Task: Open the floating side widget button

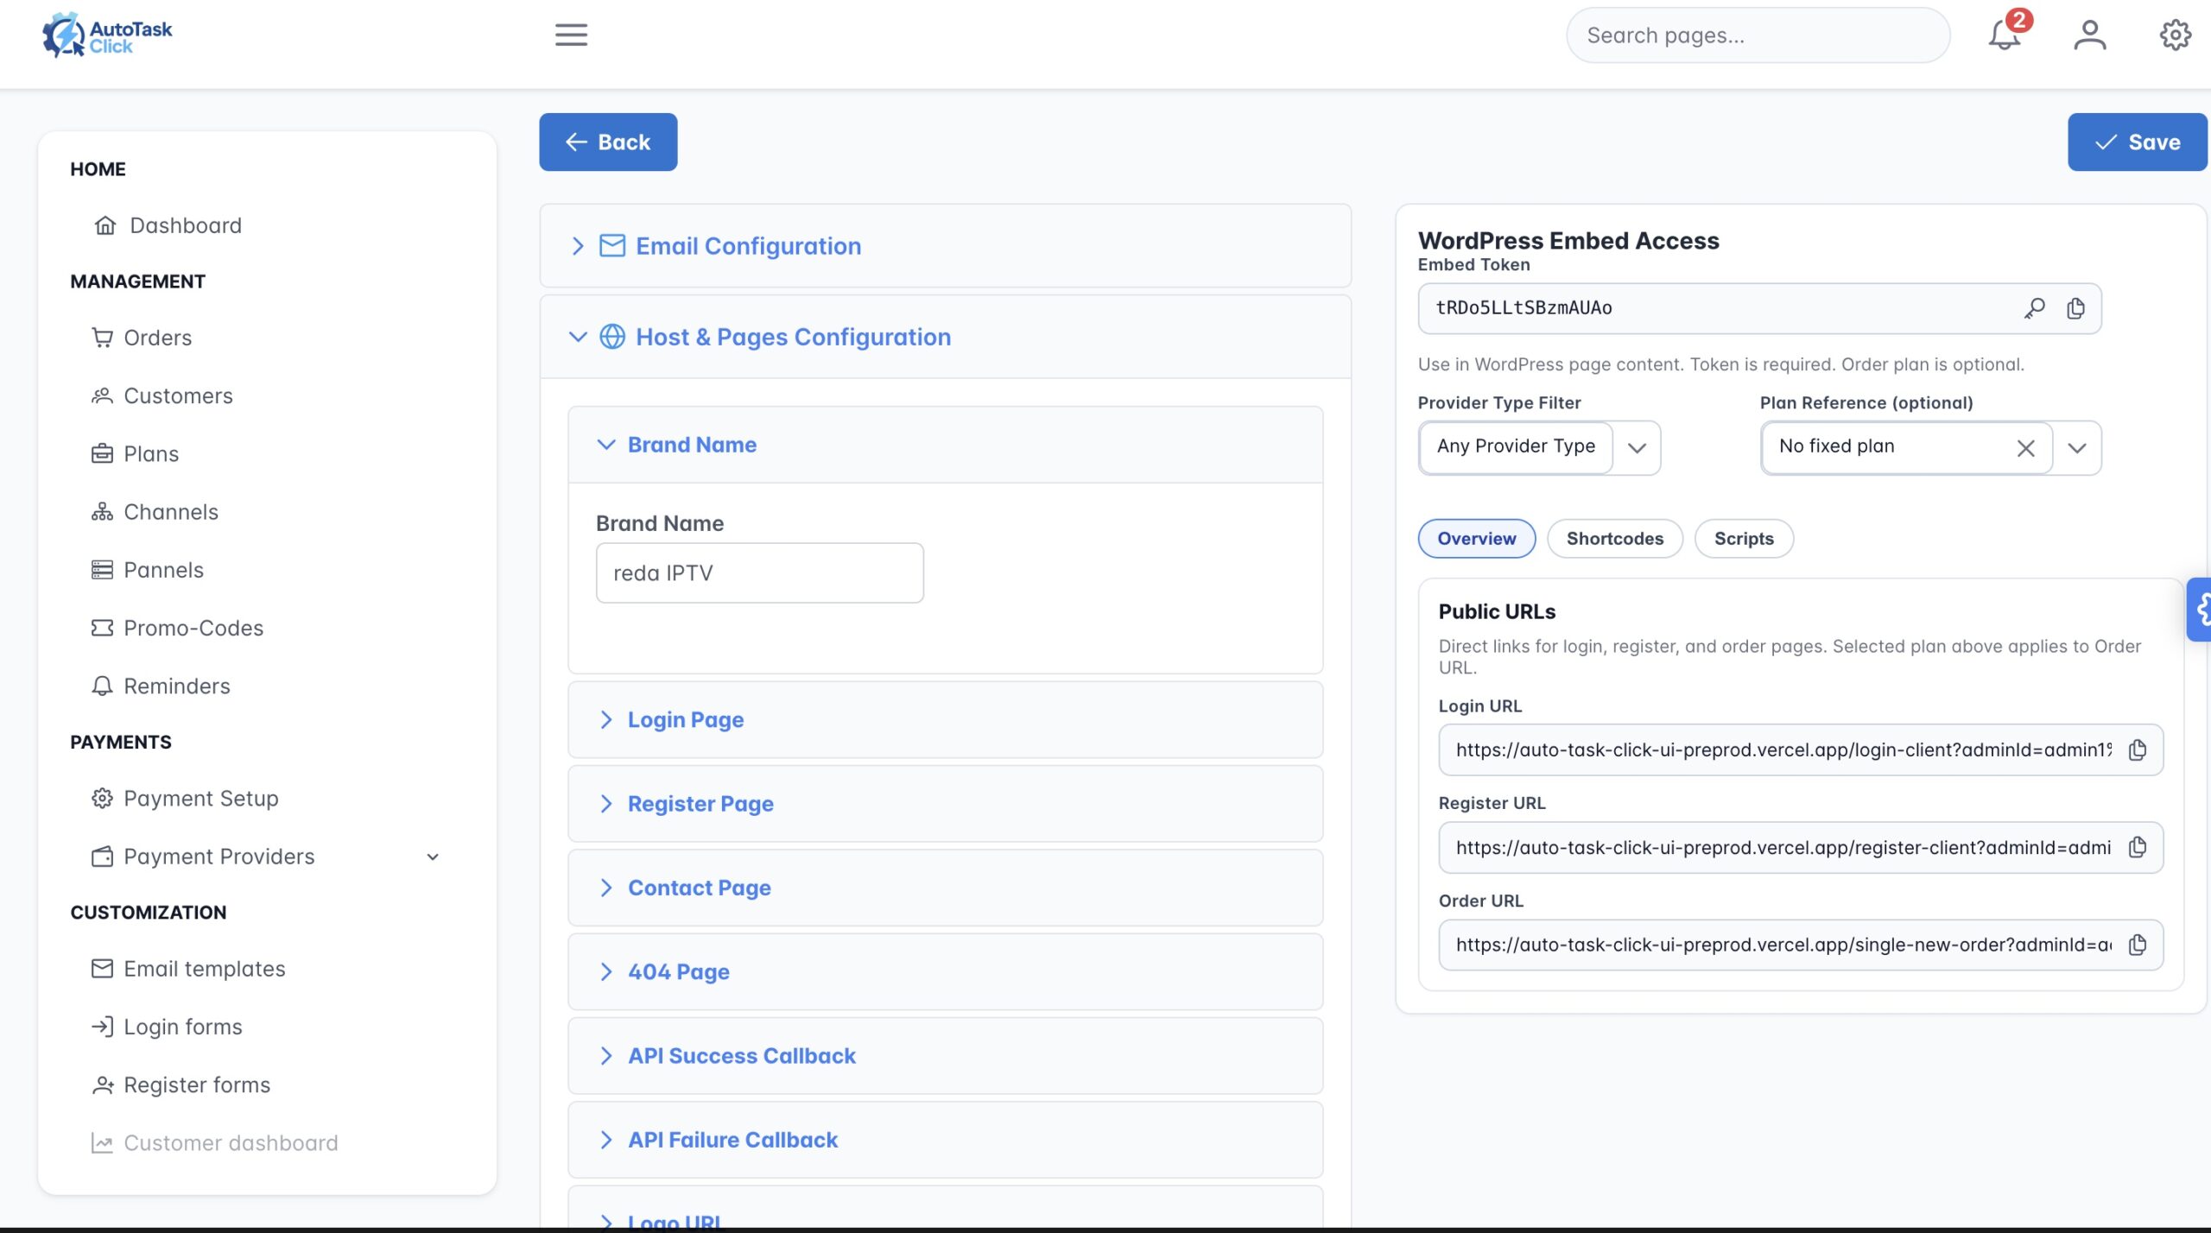Action: 2200,610
